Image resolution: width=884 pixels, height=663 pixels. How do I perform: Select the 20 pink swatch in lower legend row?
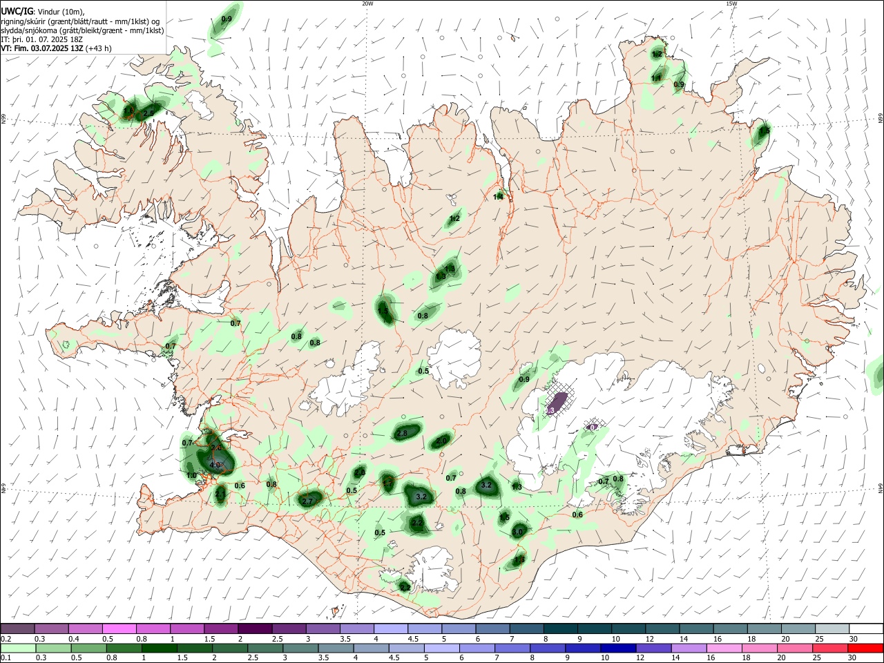(796, 648)
